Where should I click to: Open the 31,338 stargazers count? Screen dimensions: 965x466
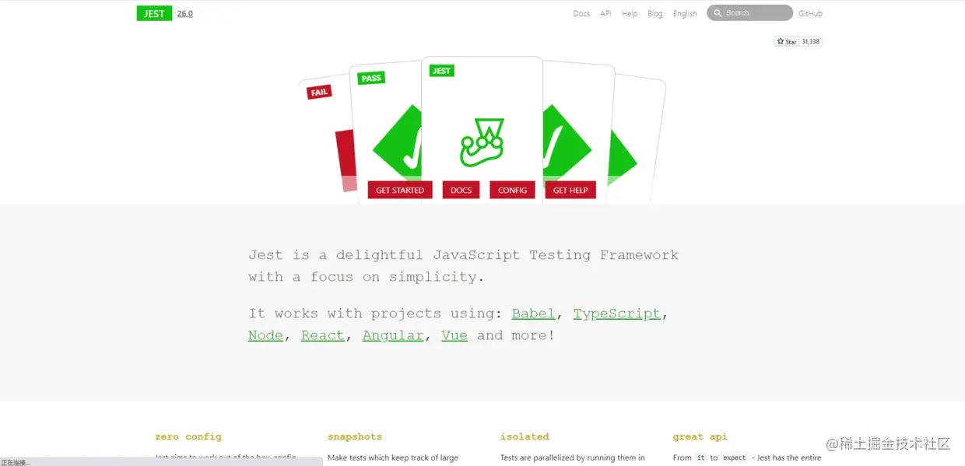(811, 41)
